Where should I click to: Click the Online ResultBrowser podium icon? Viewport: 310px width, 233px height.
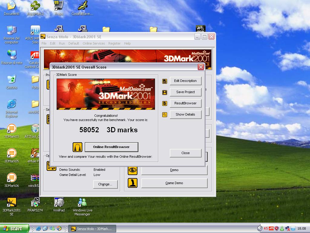tap(77, 147)
